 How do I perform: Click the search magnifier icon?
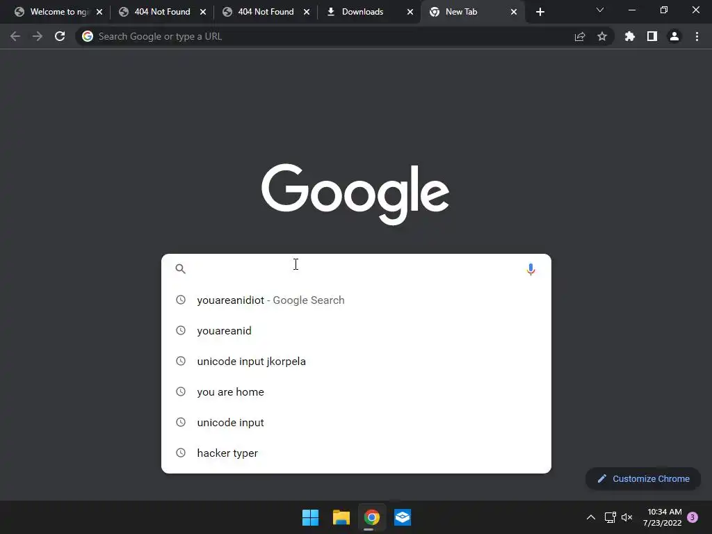coord(181,269)
